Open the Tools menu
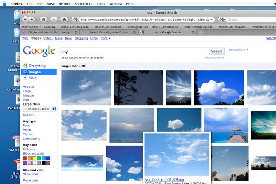The height and width of the screenshot is (184, 276). click(101, 4)
